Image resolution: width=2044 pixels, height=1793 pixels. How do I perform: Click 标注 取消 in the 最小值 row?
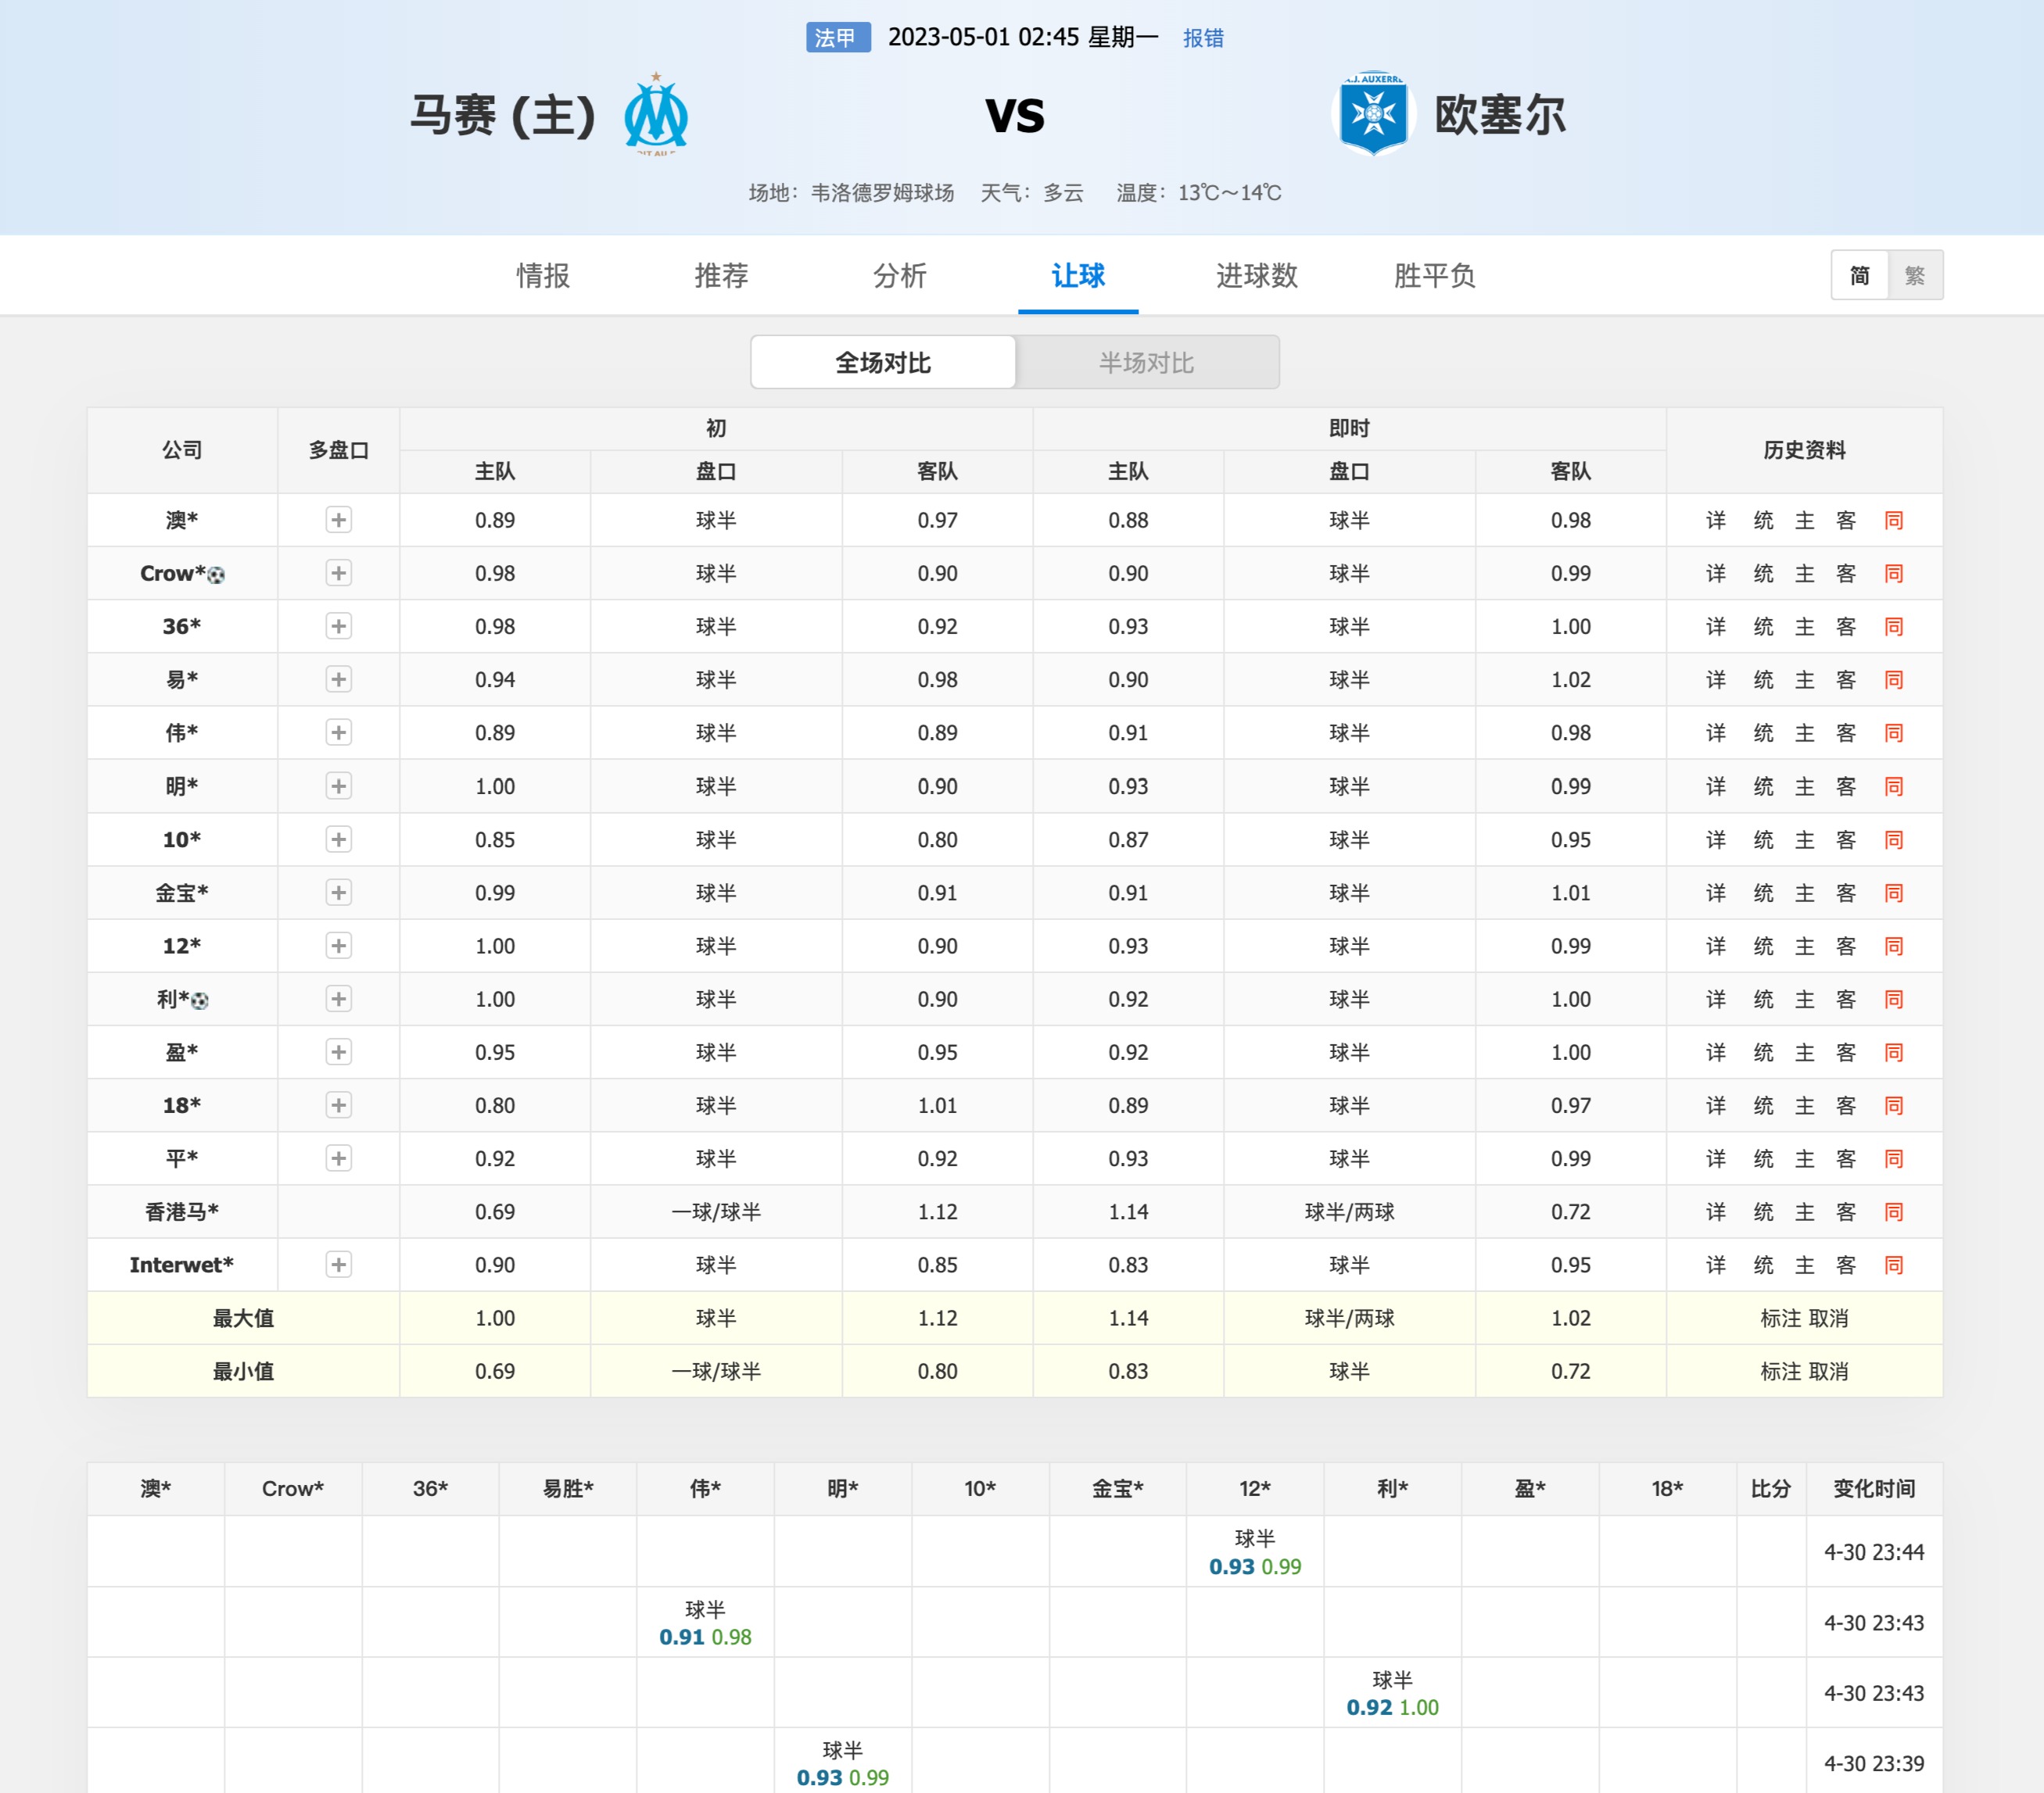(x=1804, y=1371)
